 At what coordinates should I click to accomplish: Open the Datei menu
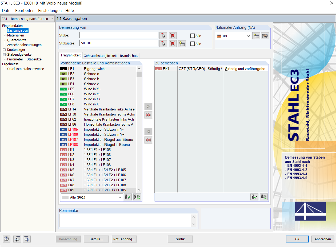click(x=7, y=11)
